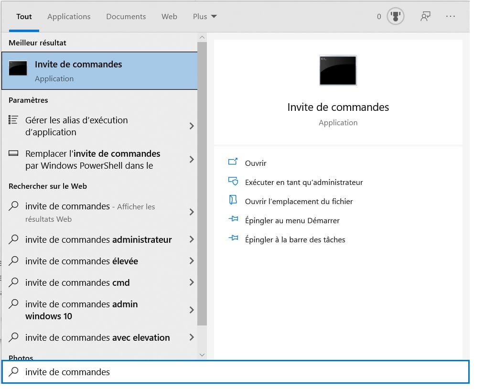This screenshot has height=389, width=484.
Task: Click search icon beside commandes élevée suggestion
Action: (13, 261)
